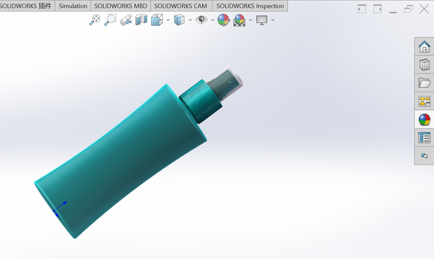The height and width of the screenshot is (259, 434).
Task: Open the View Palette pane
Action: point(424,101)
